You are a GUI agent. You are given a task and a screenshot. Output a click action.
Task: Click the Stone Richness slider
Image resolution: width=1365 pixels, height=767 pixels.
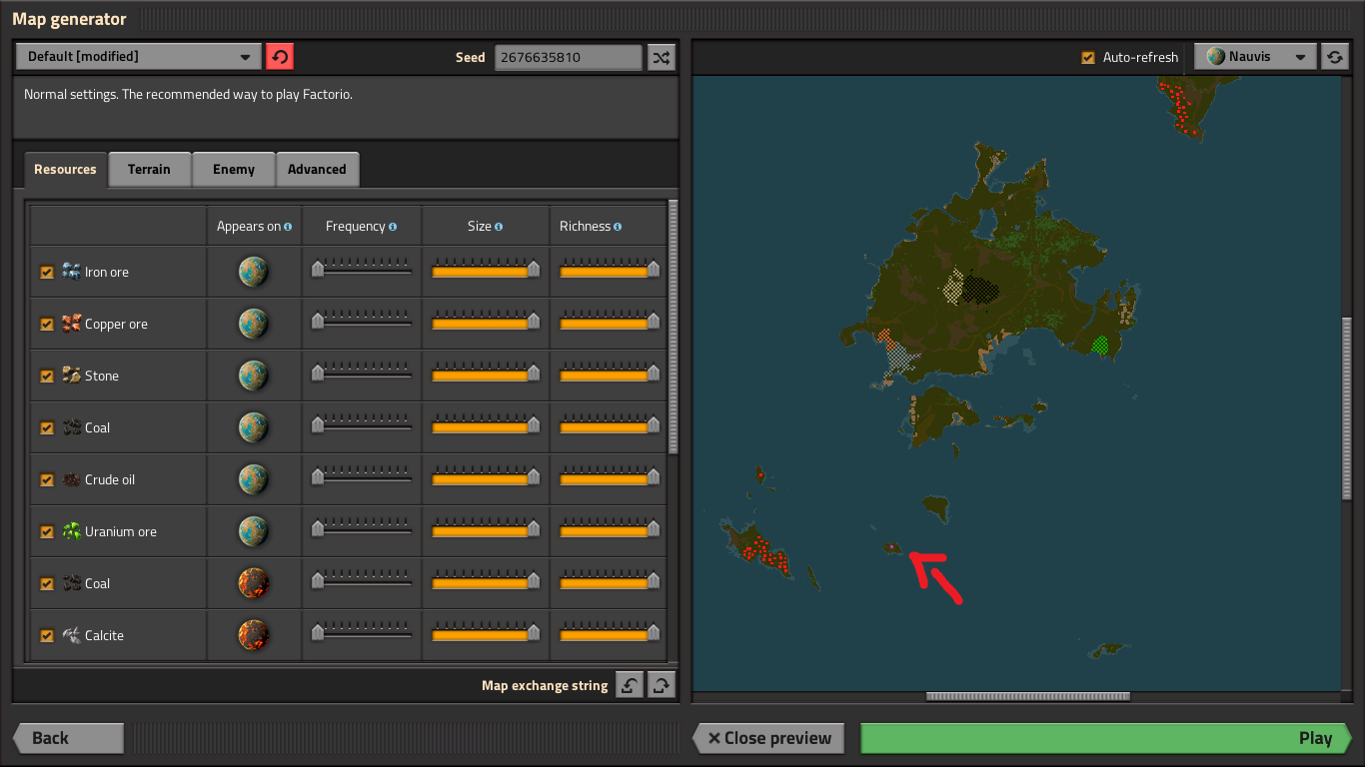click(x=610, y=373)
